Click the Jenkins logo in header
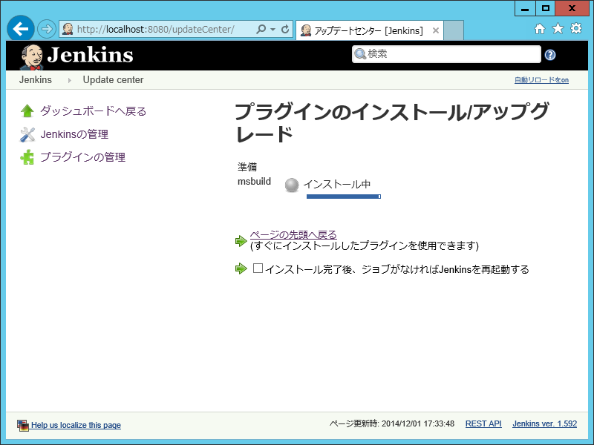The width and height of the screenshot is (594, 445). click(x=31, y=57)
